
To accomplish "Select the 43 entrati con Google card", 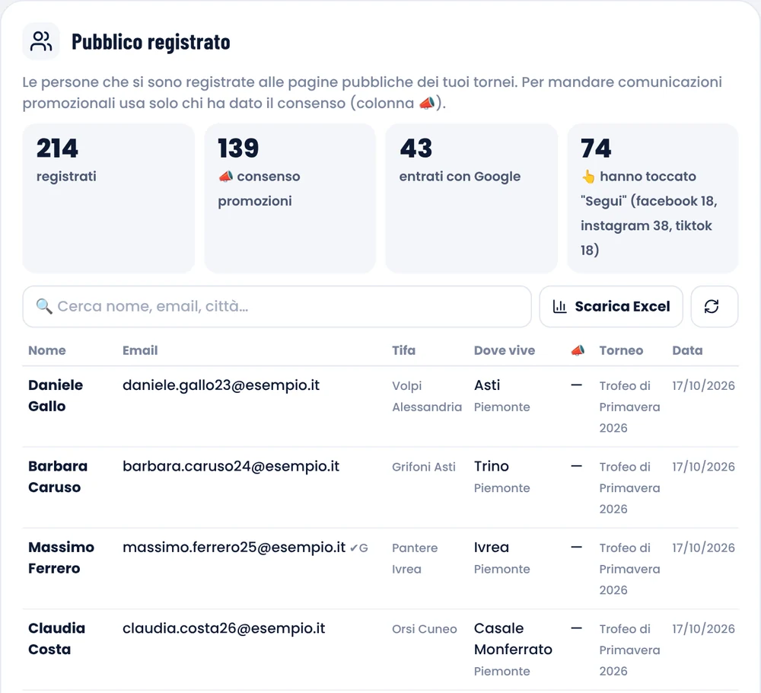I will pyautogui.click(x=471, y=198).
